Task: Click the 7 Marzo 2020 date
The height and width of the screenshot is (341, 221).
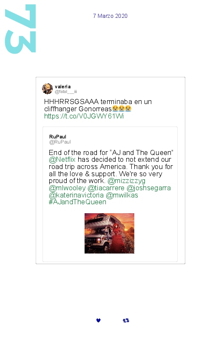Action: click(x=110, y=16)
